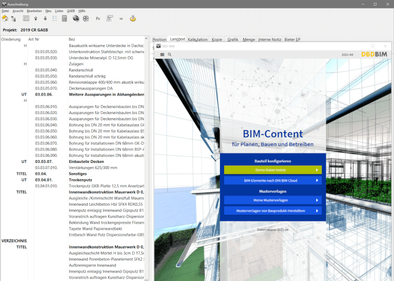Click the four-leaf clover toolbar icon
Screen dimensions: 394x281
click(86, 19)
